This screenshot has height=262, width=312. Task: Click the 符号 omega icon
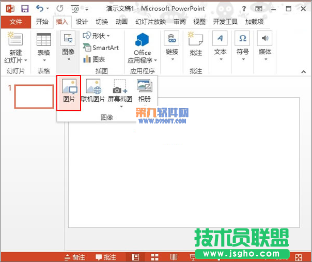tap(243, 38)
